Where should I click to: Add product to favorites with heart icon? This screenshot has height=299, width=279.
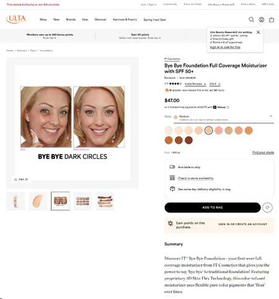pyautogui.click(x=267, y=207)
